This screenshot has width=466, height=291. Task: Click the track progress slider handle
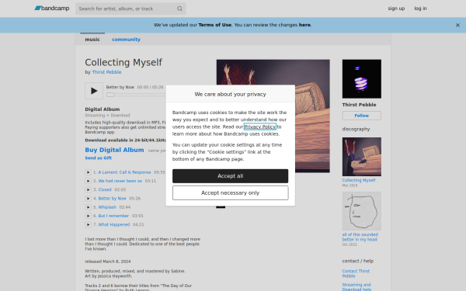click(110, 95)
